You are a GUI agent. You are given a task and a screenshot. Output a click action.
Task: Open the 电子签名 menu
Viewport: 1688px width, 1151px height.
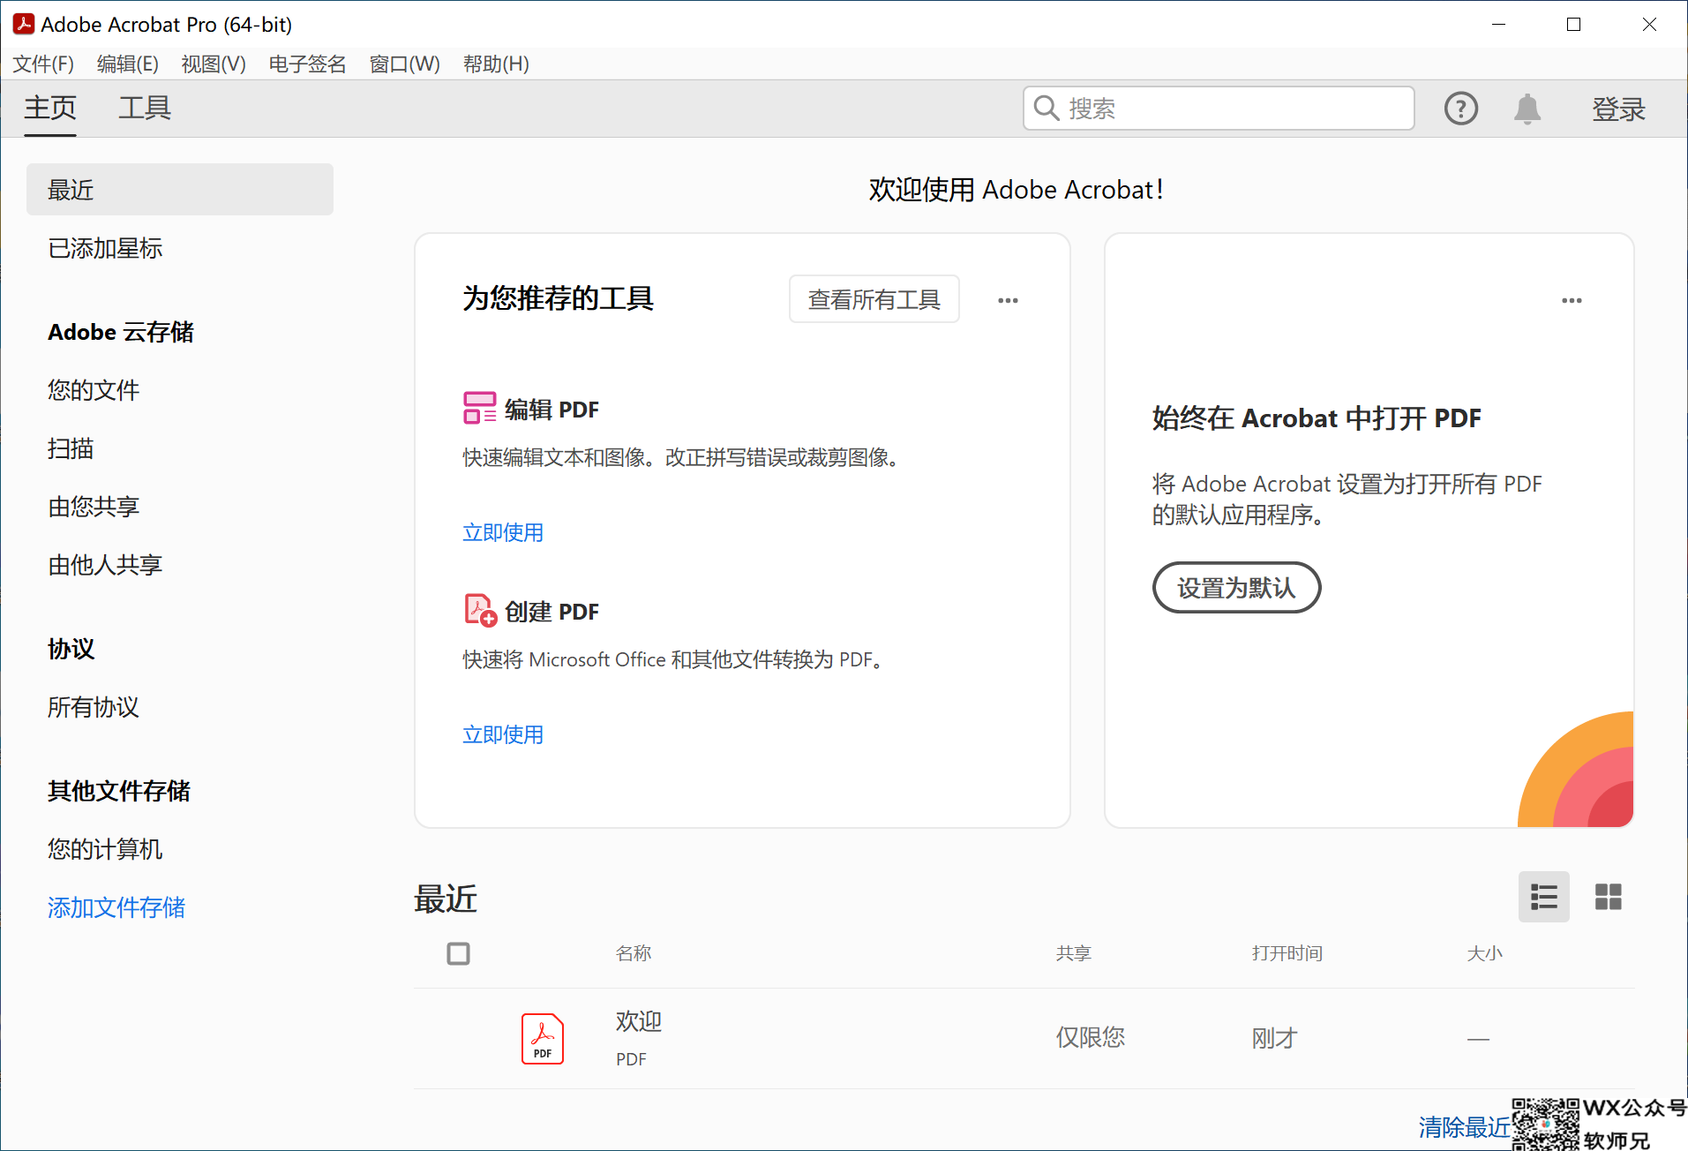pos(308,64)
